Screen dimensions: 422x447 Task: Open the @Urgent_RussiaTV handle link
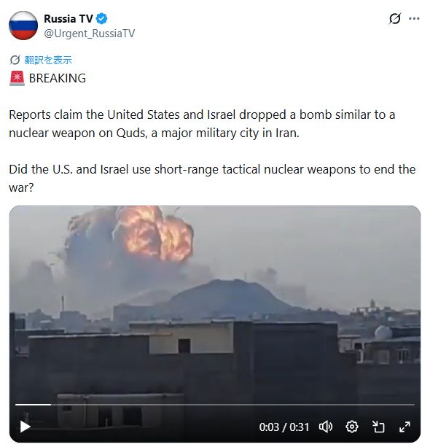(x=89, y=34)
